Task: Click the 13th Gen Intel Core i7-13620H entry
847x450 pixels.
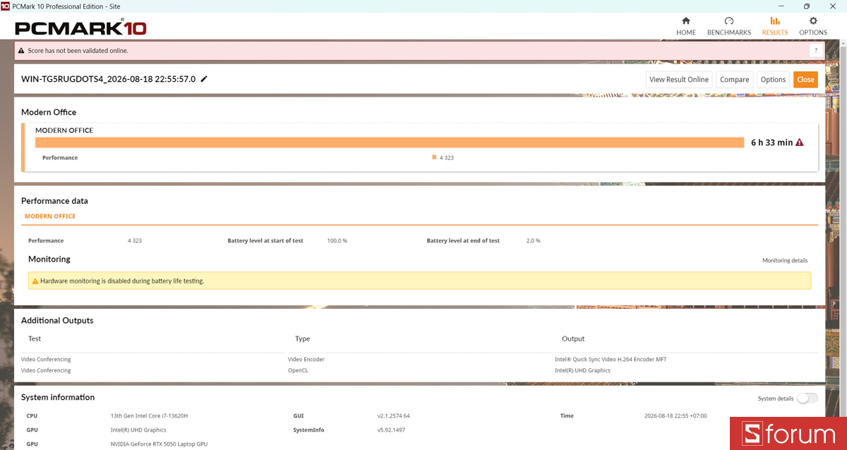Action: coord(149,415)
